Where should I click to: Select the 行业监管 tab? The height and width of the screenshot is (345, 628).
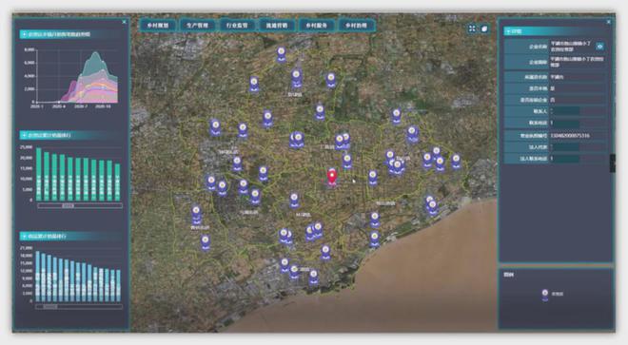click(x=237, y=26)
